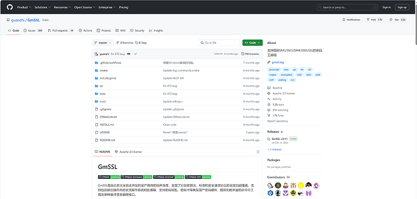Select the README tab in file viewer
The width and height of the screenshot is (417, 199).
103,152
